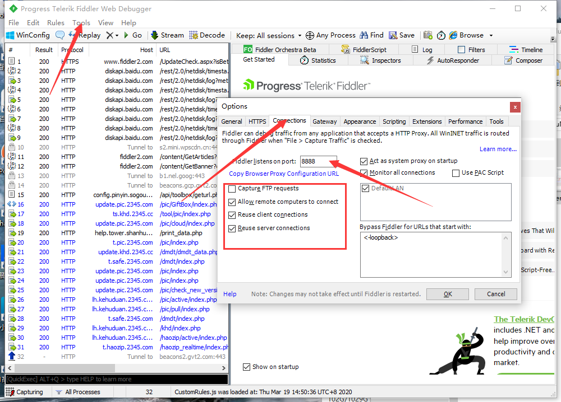Toggle Act as system proxy on startup
Image resolution: width=561 pixels, height=402 pixels.
tap(364, 161)
